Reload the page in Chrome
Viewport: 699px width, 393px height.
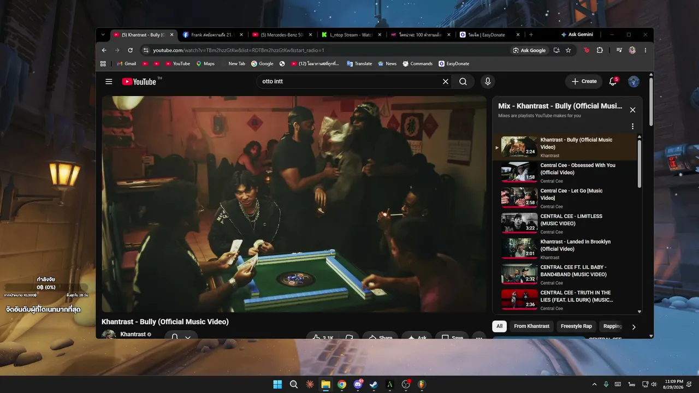(x=130, y=50)
